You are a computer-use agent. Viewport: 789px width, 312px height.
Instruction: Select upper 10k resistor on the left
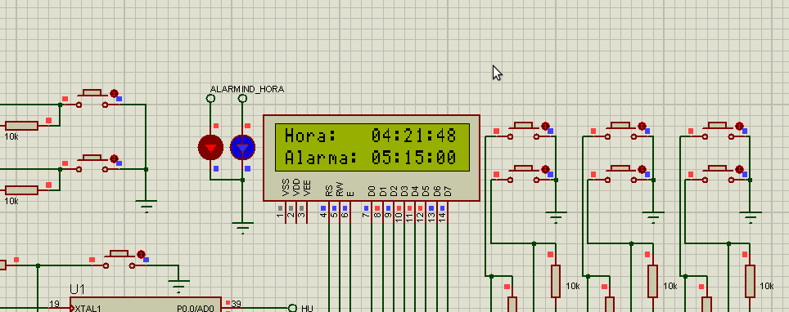click(21, 126)
